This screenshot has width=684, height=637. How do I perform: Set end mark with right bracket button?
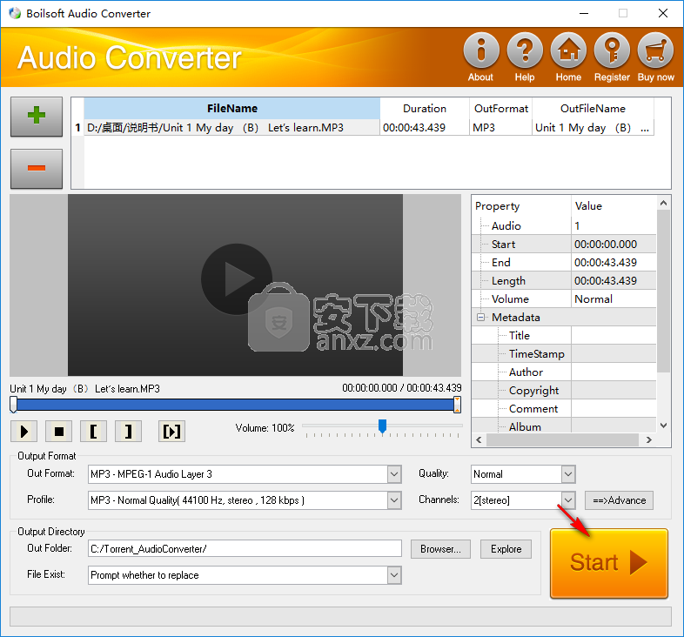128,432
